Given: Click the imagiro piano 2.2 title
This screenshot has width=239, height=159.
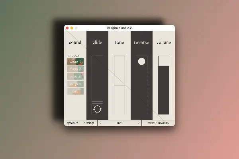Looking at the screenshot, I should point(119,28).
